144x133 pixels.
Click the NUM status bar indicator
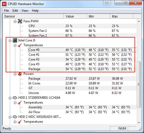click(122, 128)
